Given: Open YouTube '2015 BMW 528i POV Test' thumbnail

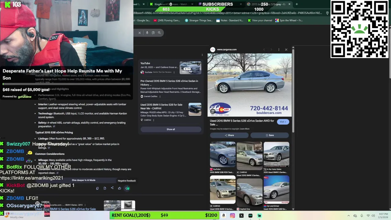Looking at the screenshot, I should (x=223, y=154).
